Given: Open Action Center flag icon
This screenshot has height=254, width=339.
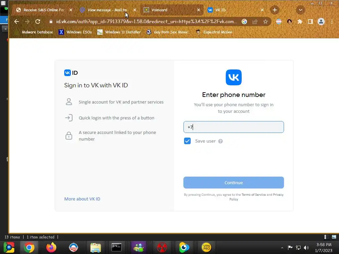Looking at the screenshot, I should [x=290, y=247].
